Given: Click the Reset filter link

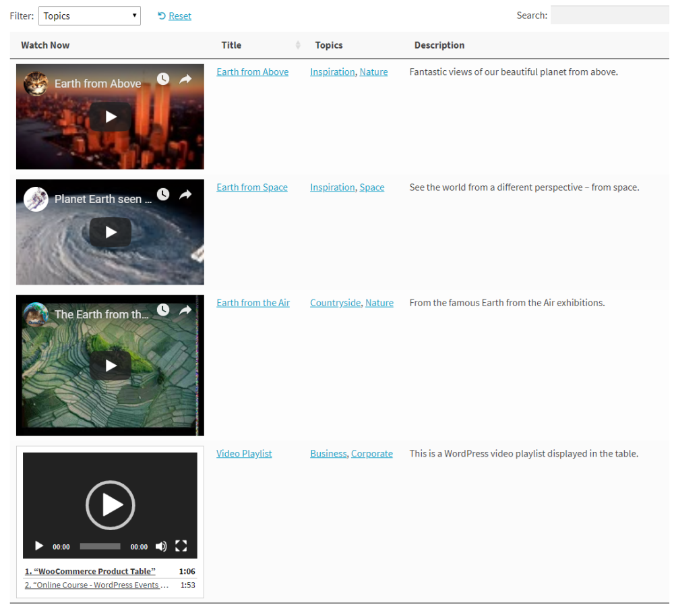Looking at the screenshot, I should tap(179, 16).
